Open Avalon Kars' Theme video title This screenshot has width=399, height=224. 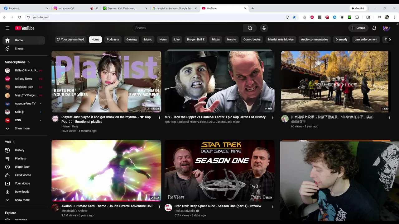(107, 206)
